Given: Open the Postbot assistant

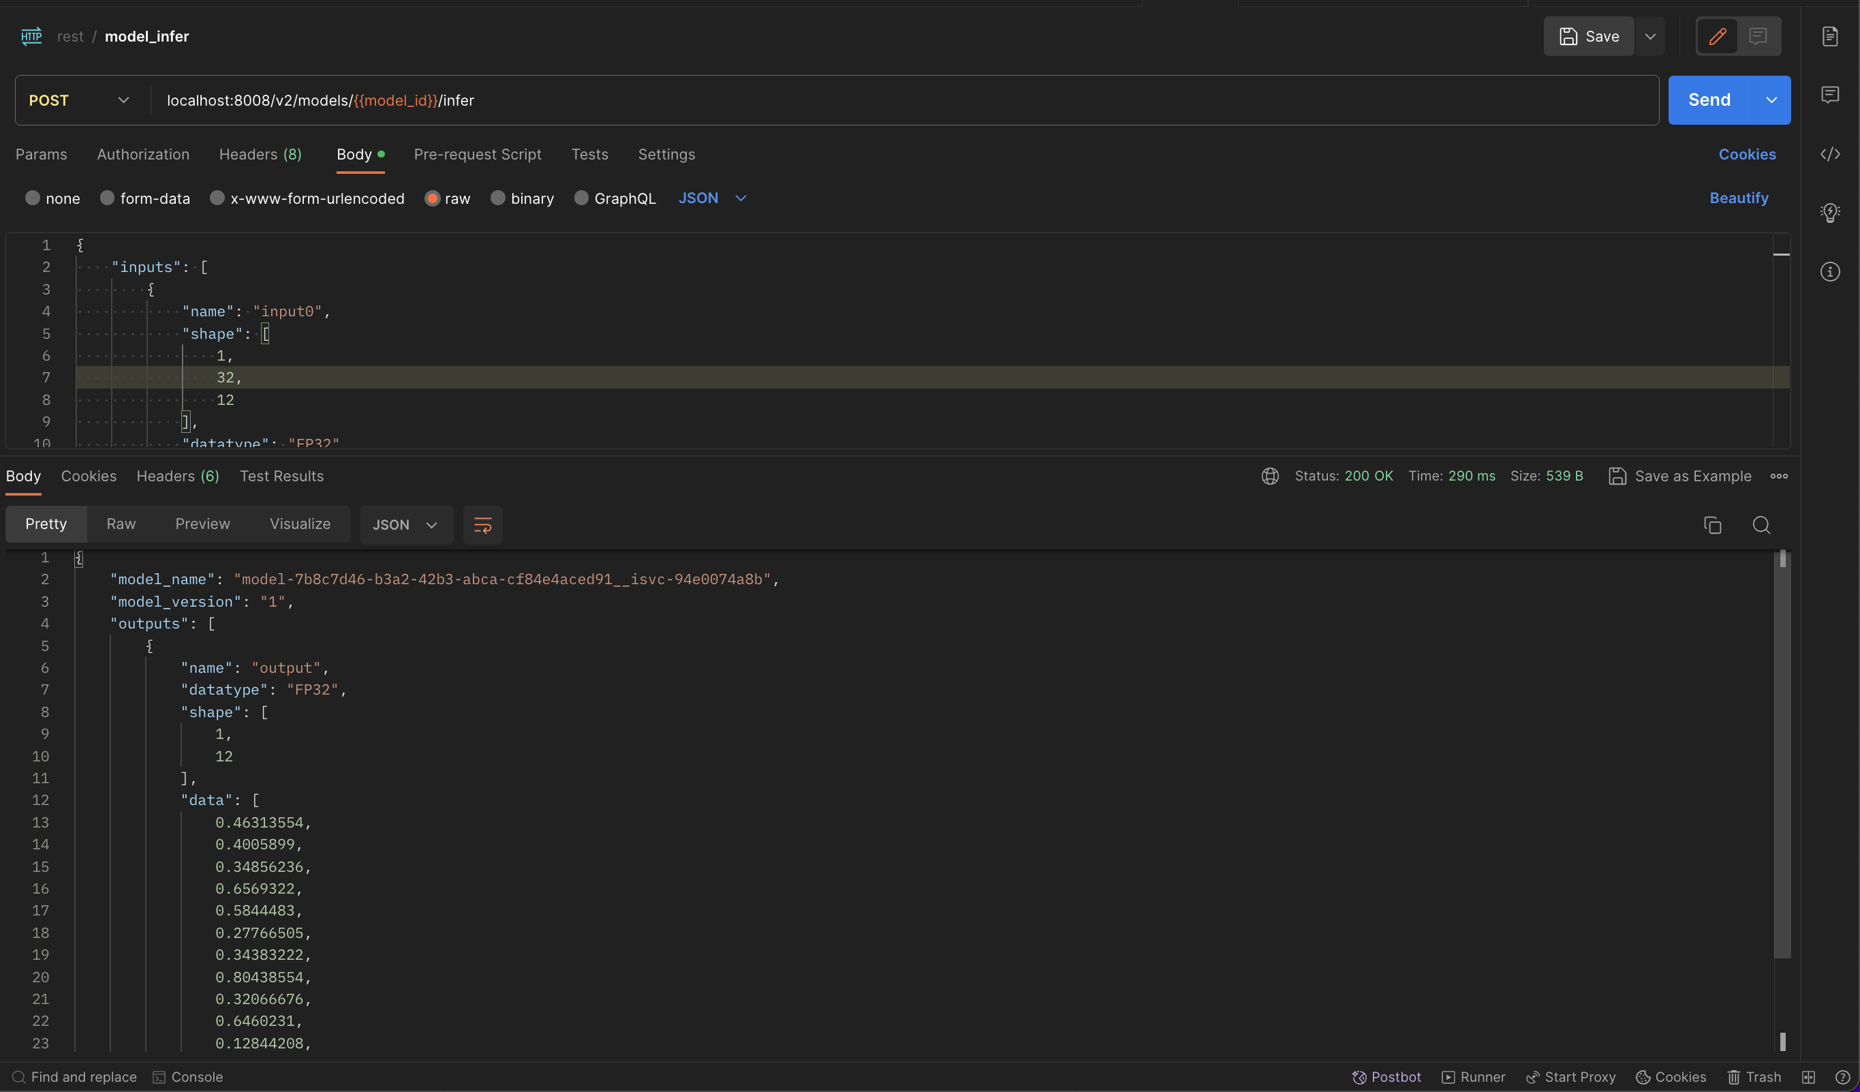Looking at the screenshot, I should coord(1386,1076).
